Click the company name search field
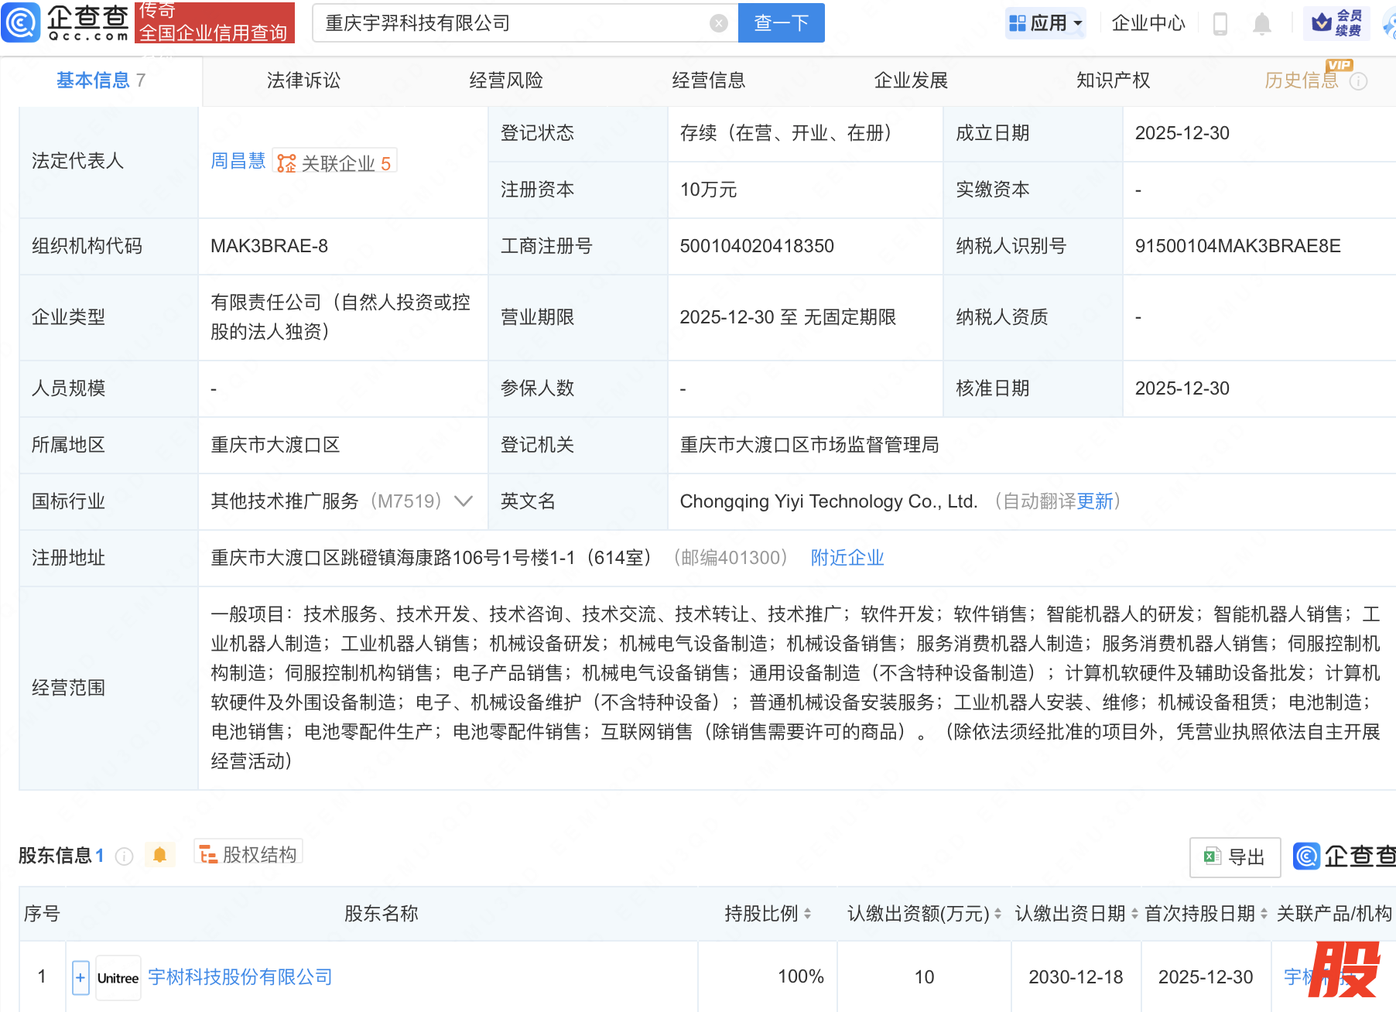 (x=511, y=23)
